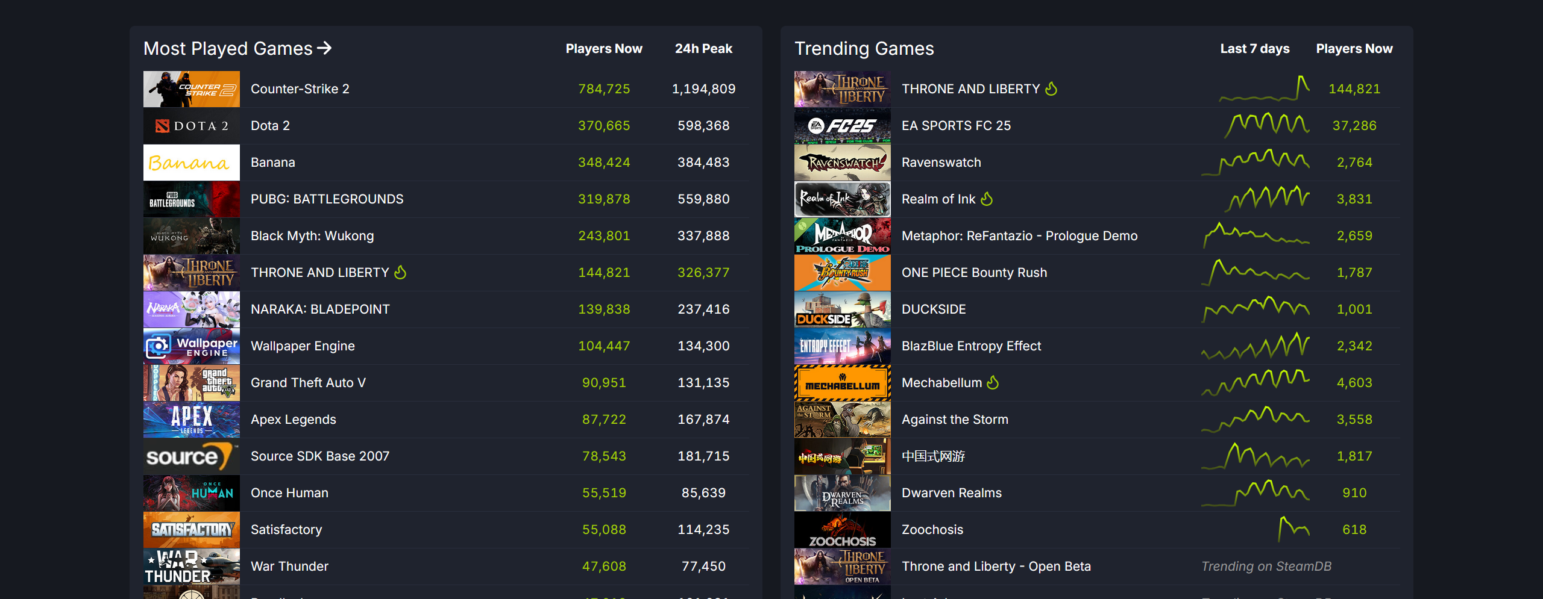Click the PUBG BATTLEGROUNDS thumbnail image
Screen dimensions: 1543x599
coord(192,199)
